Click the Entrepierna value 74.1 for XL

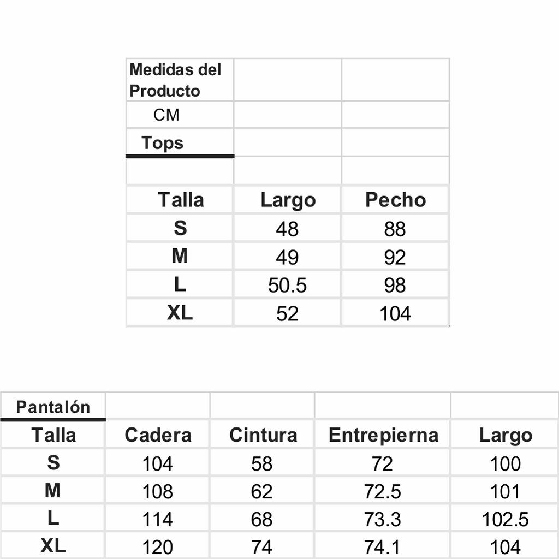(x=383, y=547)
